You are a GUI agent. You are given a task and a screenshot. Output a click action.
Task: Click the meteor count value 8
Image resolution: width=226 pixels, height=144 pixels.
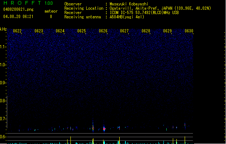pos(51,17)
